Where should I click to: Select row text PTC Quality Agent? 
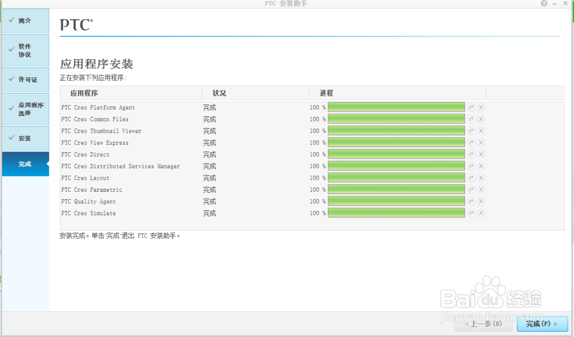pos(88,202)
